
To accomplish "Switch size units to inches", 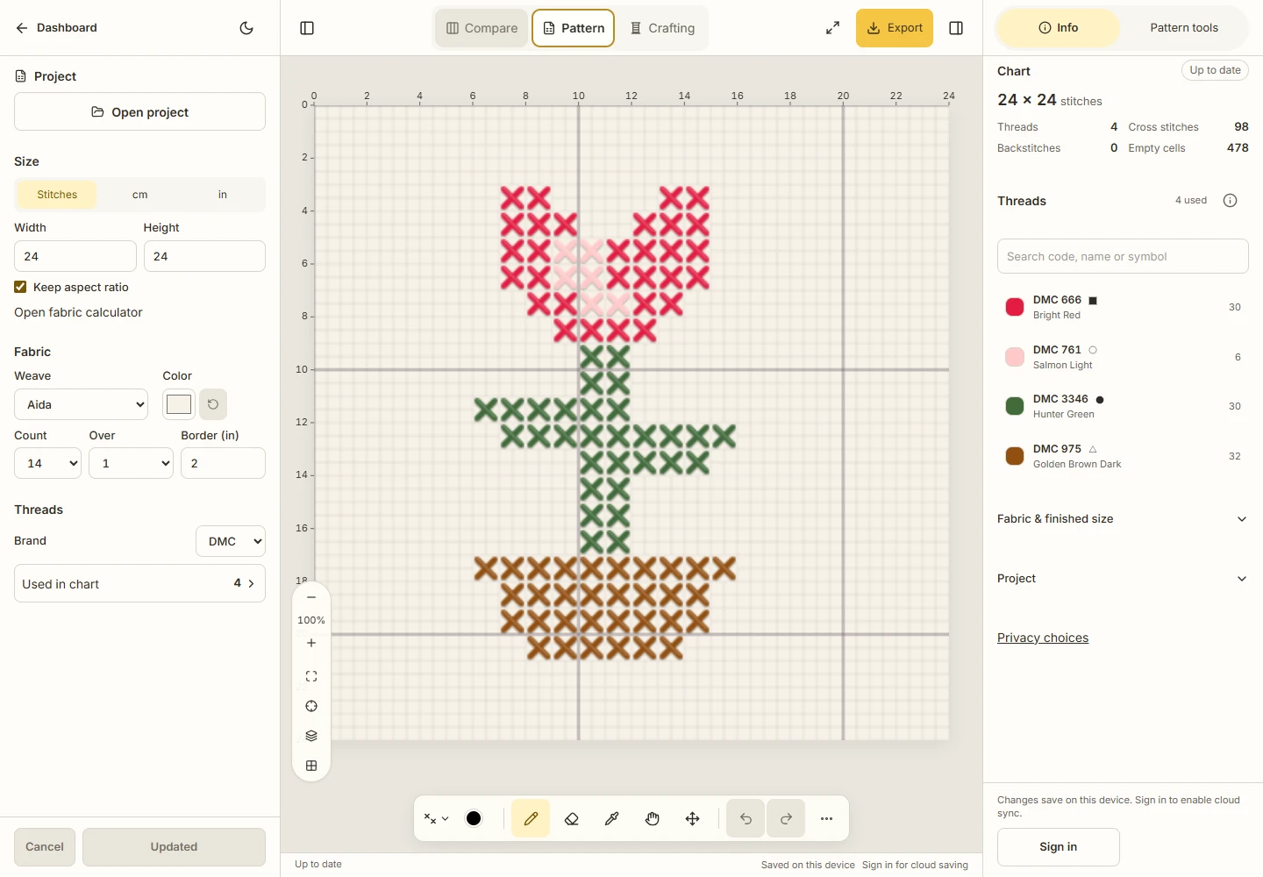I will tap(222, 195).
